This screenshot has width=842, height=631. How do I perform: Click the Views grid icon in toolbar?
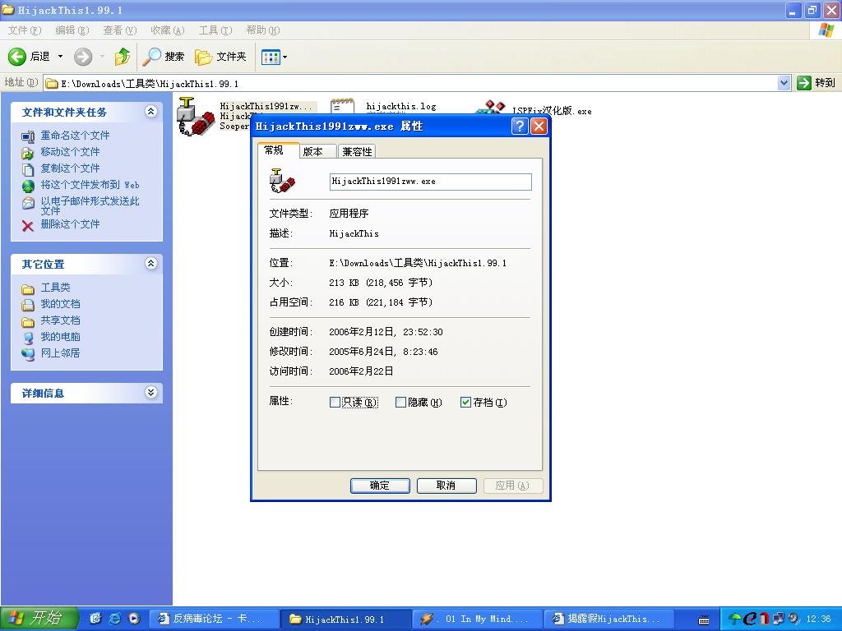click(x=270, y=57)
